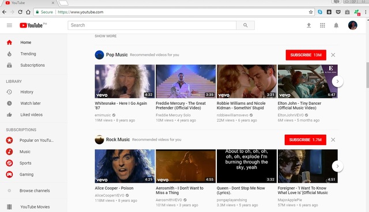Click title 'Alice Cooper - Poison'
Screen dimensions: 369x212
[114, 188]
